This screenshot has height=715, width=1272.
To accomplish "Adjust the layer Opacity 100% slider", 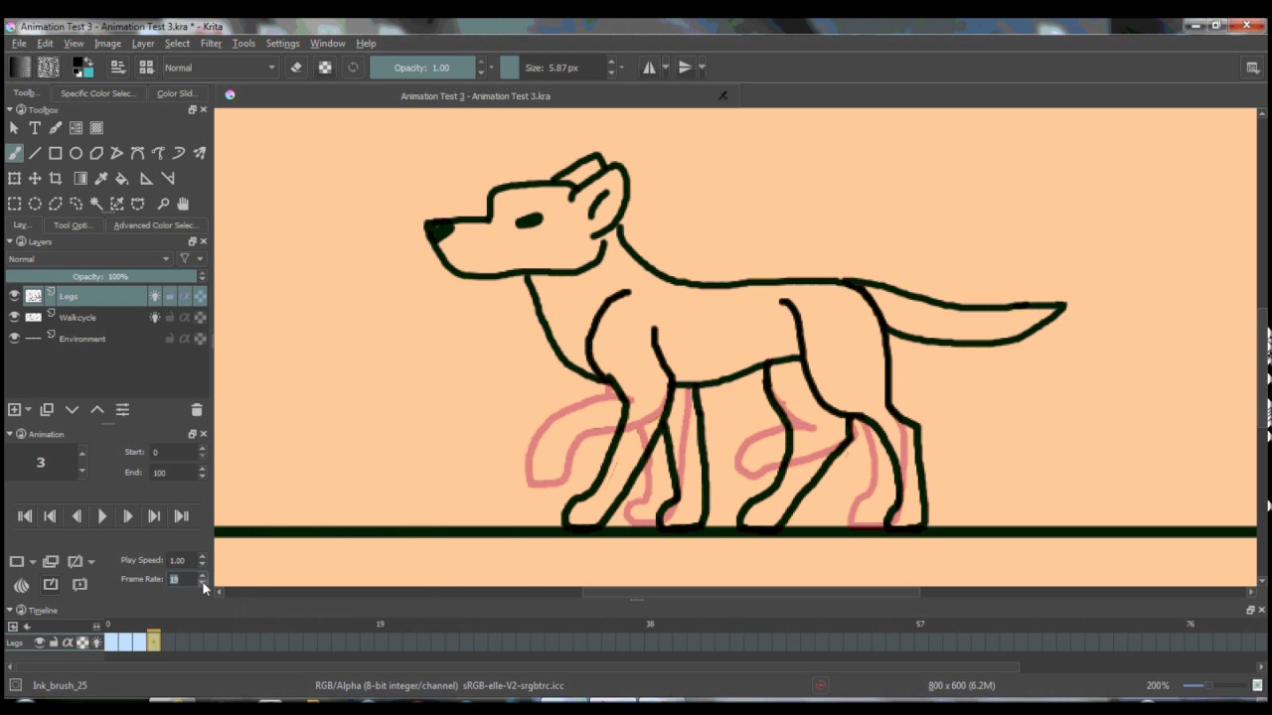I will coord(100,277).
